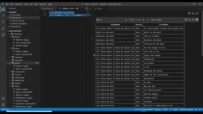Open the Run and Debug view
The height and width of the screenshot is (114, 203).
pyautogui.click(x=3, y=28)
